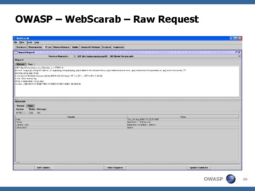Image resolution: width=255 pixels, height=191 pixels.
Task: Open the Spider tab
Action: 75,47
